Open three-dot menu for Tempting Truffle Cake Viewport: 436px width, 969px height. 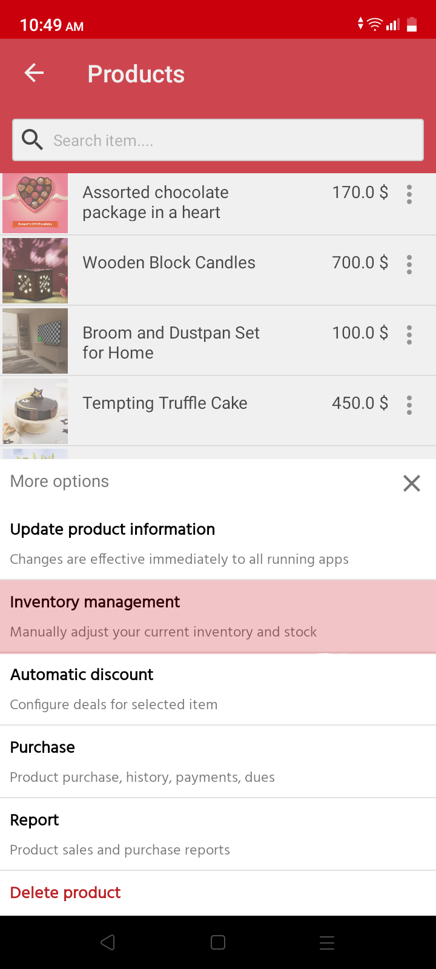click(x=409, y=405)
